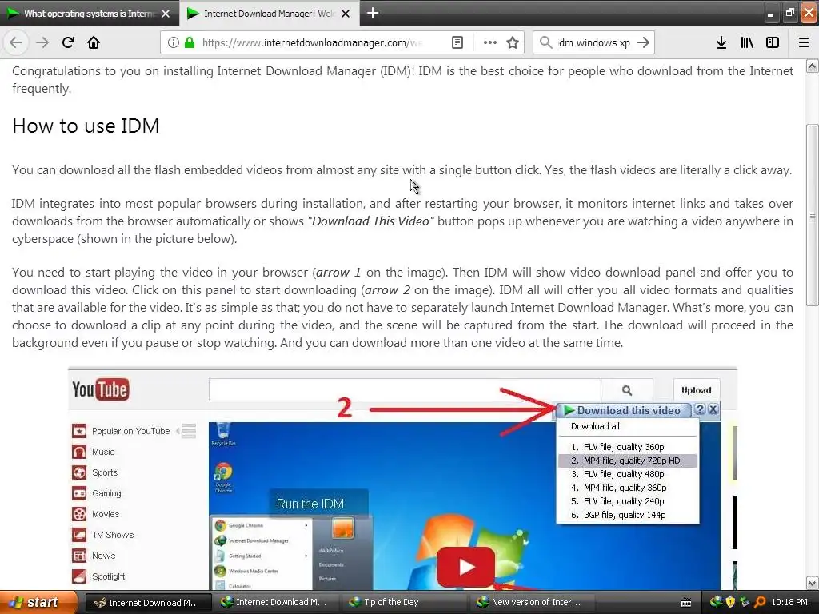Open the Spotlight category icon

pyautogui.click(x=79, y=576)
